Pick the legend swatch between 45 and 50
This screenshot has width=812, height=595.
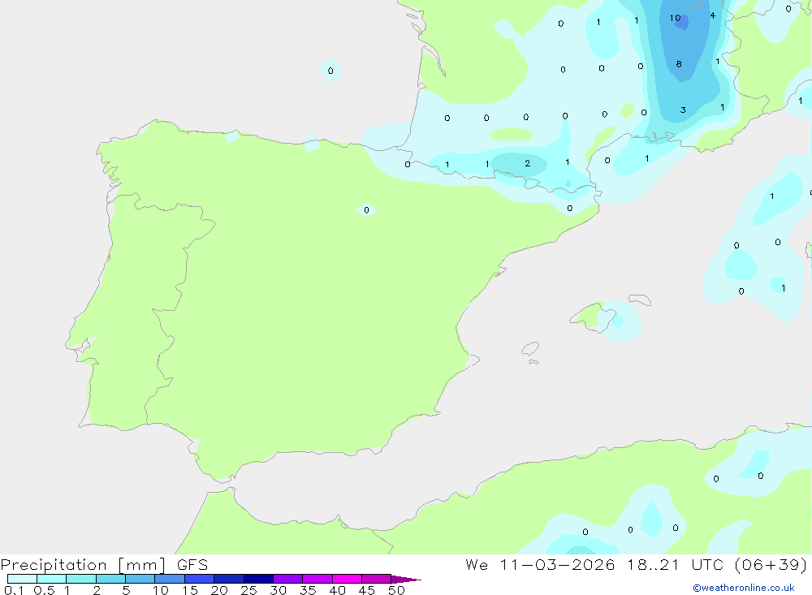(376, 579)
